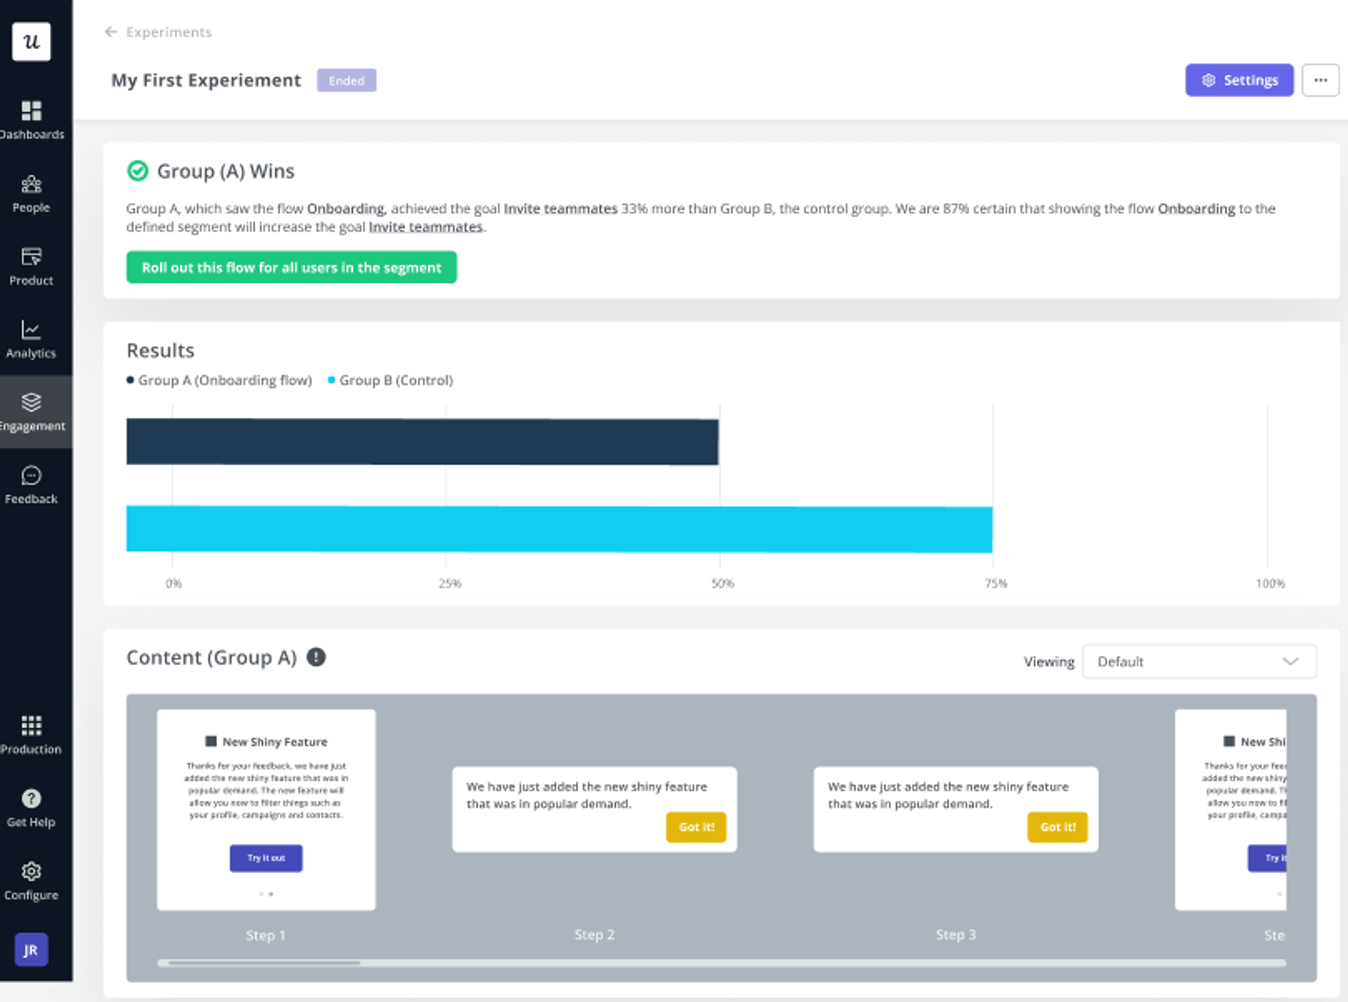Expand the Settings options
Viewport: 1348px width, 1002px height.
click(x=1239, y=80)
